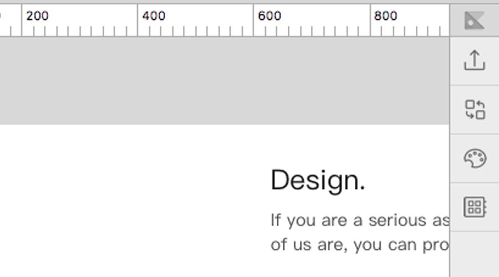Click the empty sidebar space below the grid icon
This screenshot has height=277, width=499.
click(x=475, y=254)
